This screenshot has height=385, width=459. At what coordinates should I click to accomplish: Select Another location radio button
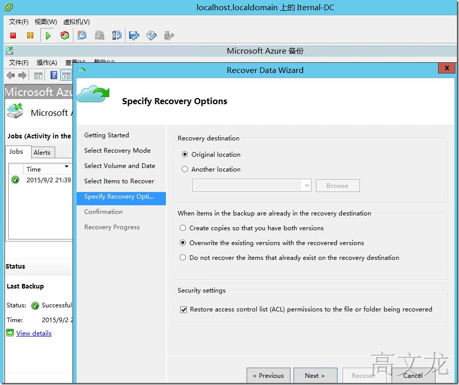click(185, 169)
